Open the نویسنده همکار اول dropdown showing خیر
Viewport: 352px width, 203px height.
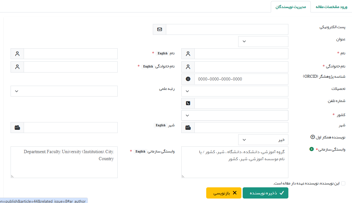(263, 140)
